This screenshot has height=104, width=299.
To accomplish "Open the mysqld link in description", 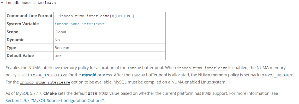I will pos(89,75).
